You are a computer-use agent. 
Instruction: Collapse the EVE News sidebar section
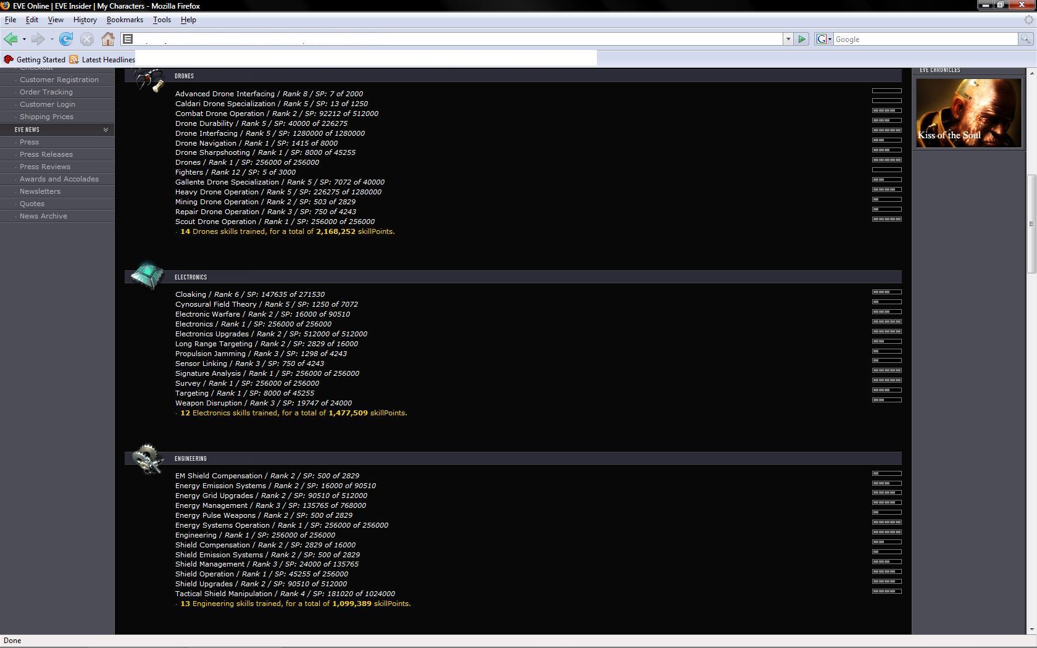pos(106,130)
